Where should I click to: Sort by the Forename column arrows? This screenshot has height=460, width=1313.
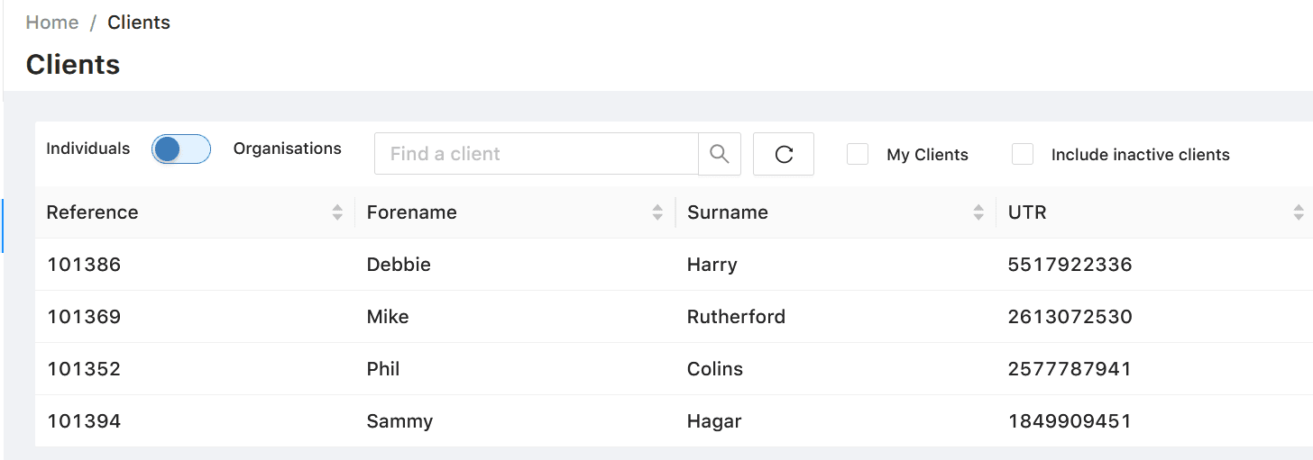click(657, 212)
